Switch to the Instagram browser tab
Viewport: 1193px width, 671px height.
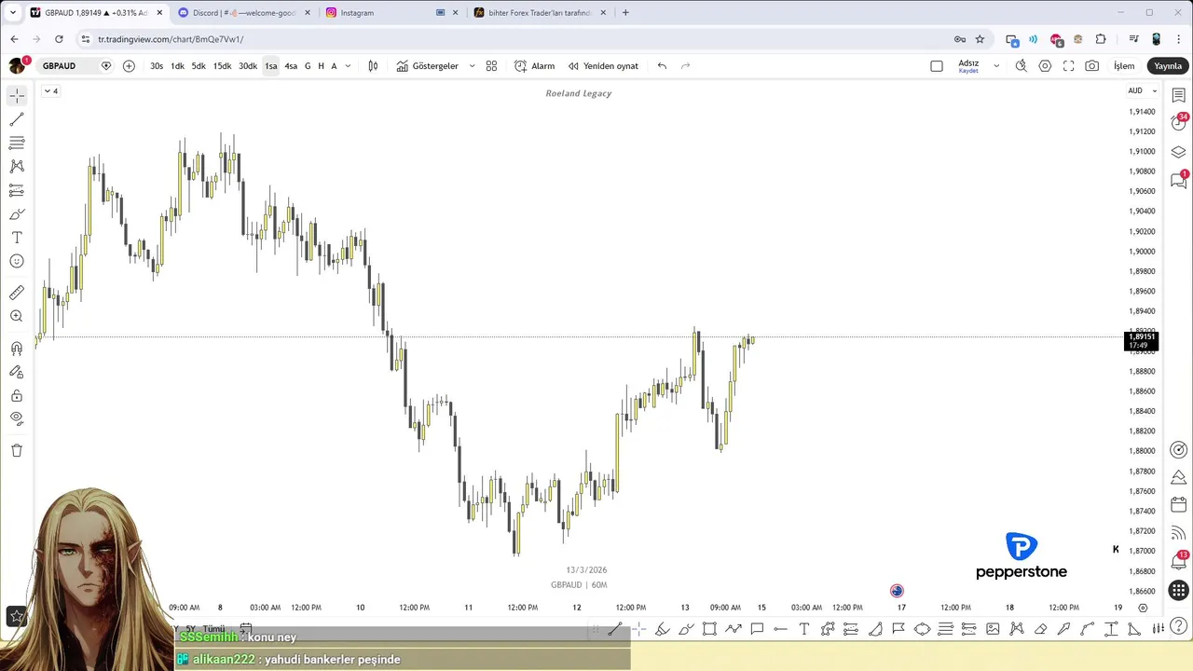coord(390,13)
